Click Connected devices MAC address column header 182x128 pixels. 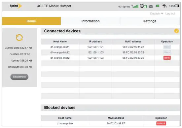pyautogui.click(x=133, y=42)
